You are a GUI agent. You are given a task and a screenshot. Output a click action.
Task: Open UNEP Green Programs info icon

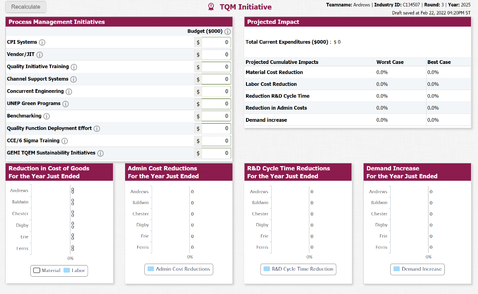(x=65, y=104)
